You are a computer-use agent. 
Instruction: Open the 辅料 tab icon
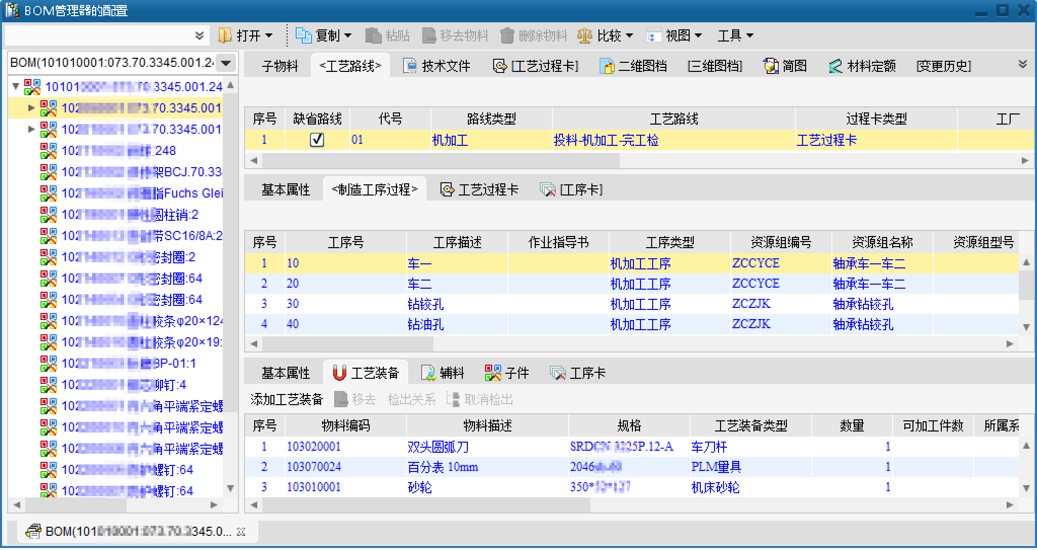[x=428, y=373]
